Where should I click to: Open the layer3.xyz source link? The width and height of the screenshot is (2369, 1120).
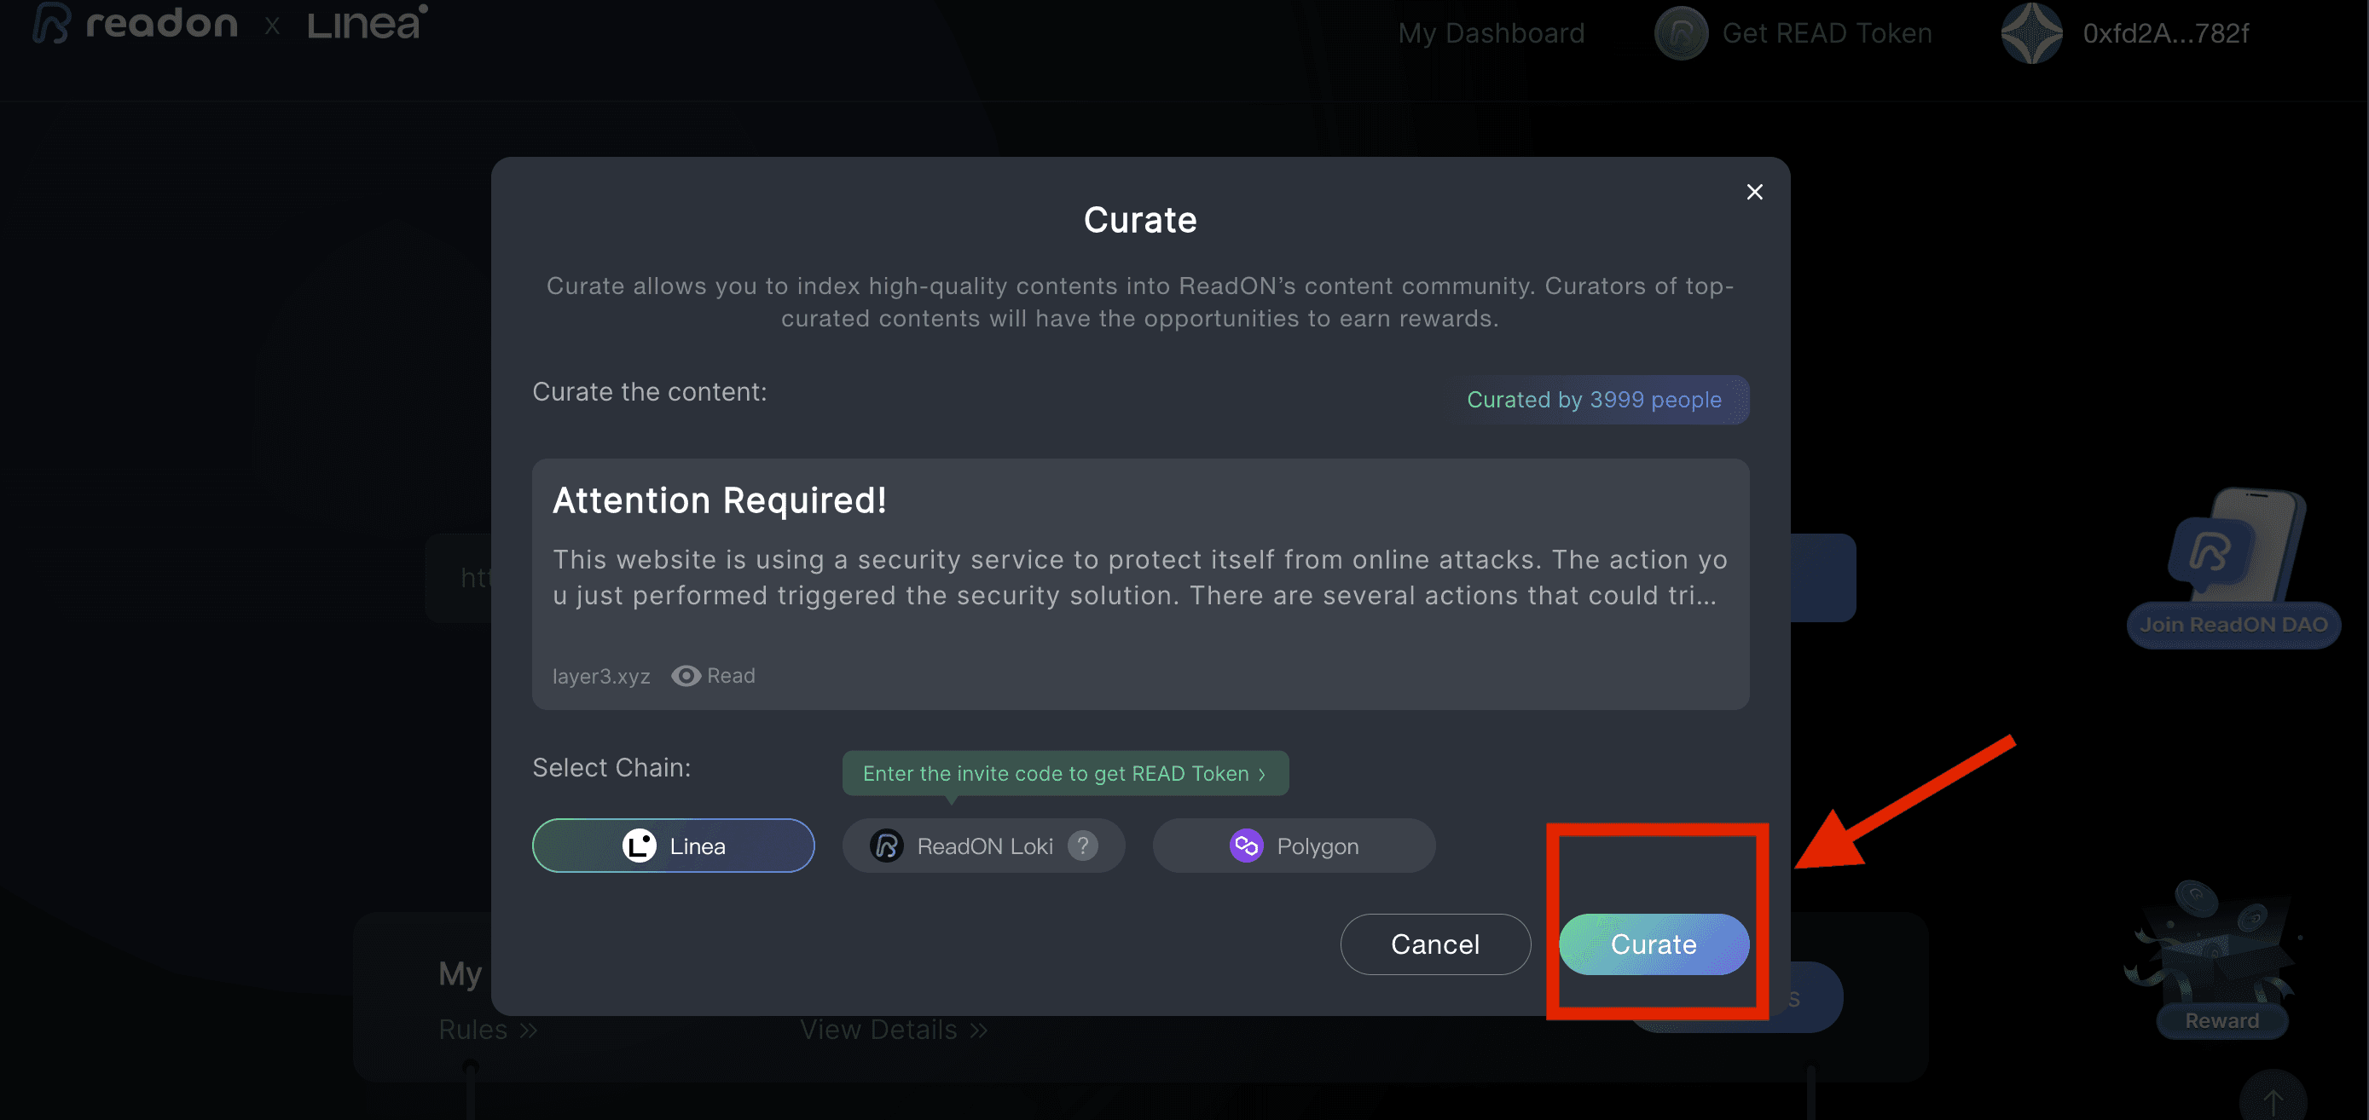(600, 676)
